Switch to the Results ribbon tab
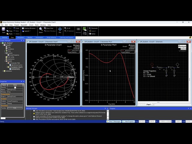Viewport: 192px width, 144px height. click(x=30, y=37)
